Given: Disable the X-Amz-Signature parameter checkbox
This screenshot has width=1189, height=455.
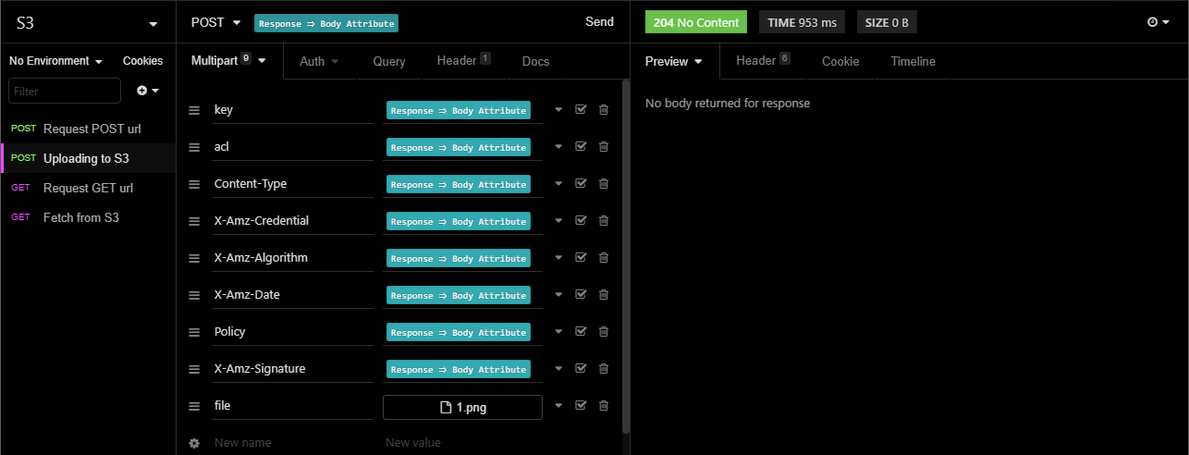Looking at the screenshot, I should (x=581, y=368).
